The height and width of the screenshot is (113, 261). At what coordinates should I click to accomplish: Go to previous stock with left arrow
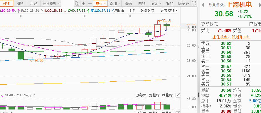click(x=203, y=5)
